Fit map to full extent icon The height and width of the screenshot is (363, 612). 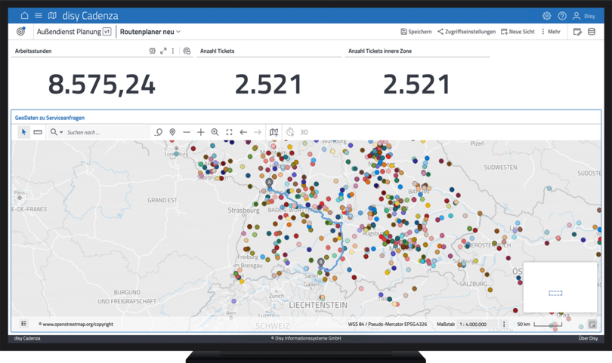click(229, 132)
